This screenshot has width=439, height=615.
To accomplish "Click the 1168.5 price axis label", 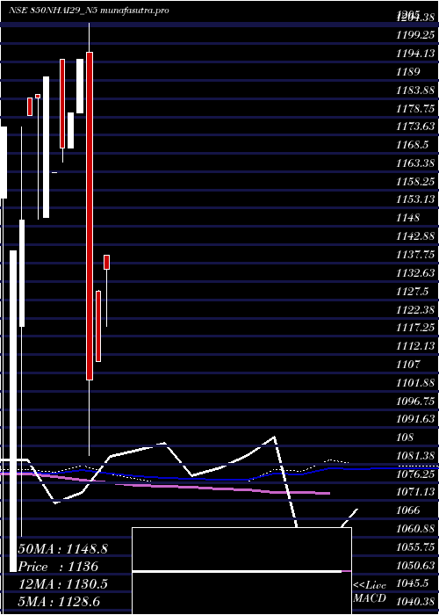I will click(x=412, y=144).
